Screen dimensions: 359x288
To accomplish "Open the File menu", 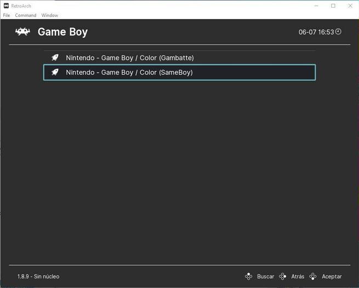I will coord(7,15).
